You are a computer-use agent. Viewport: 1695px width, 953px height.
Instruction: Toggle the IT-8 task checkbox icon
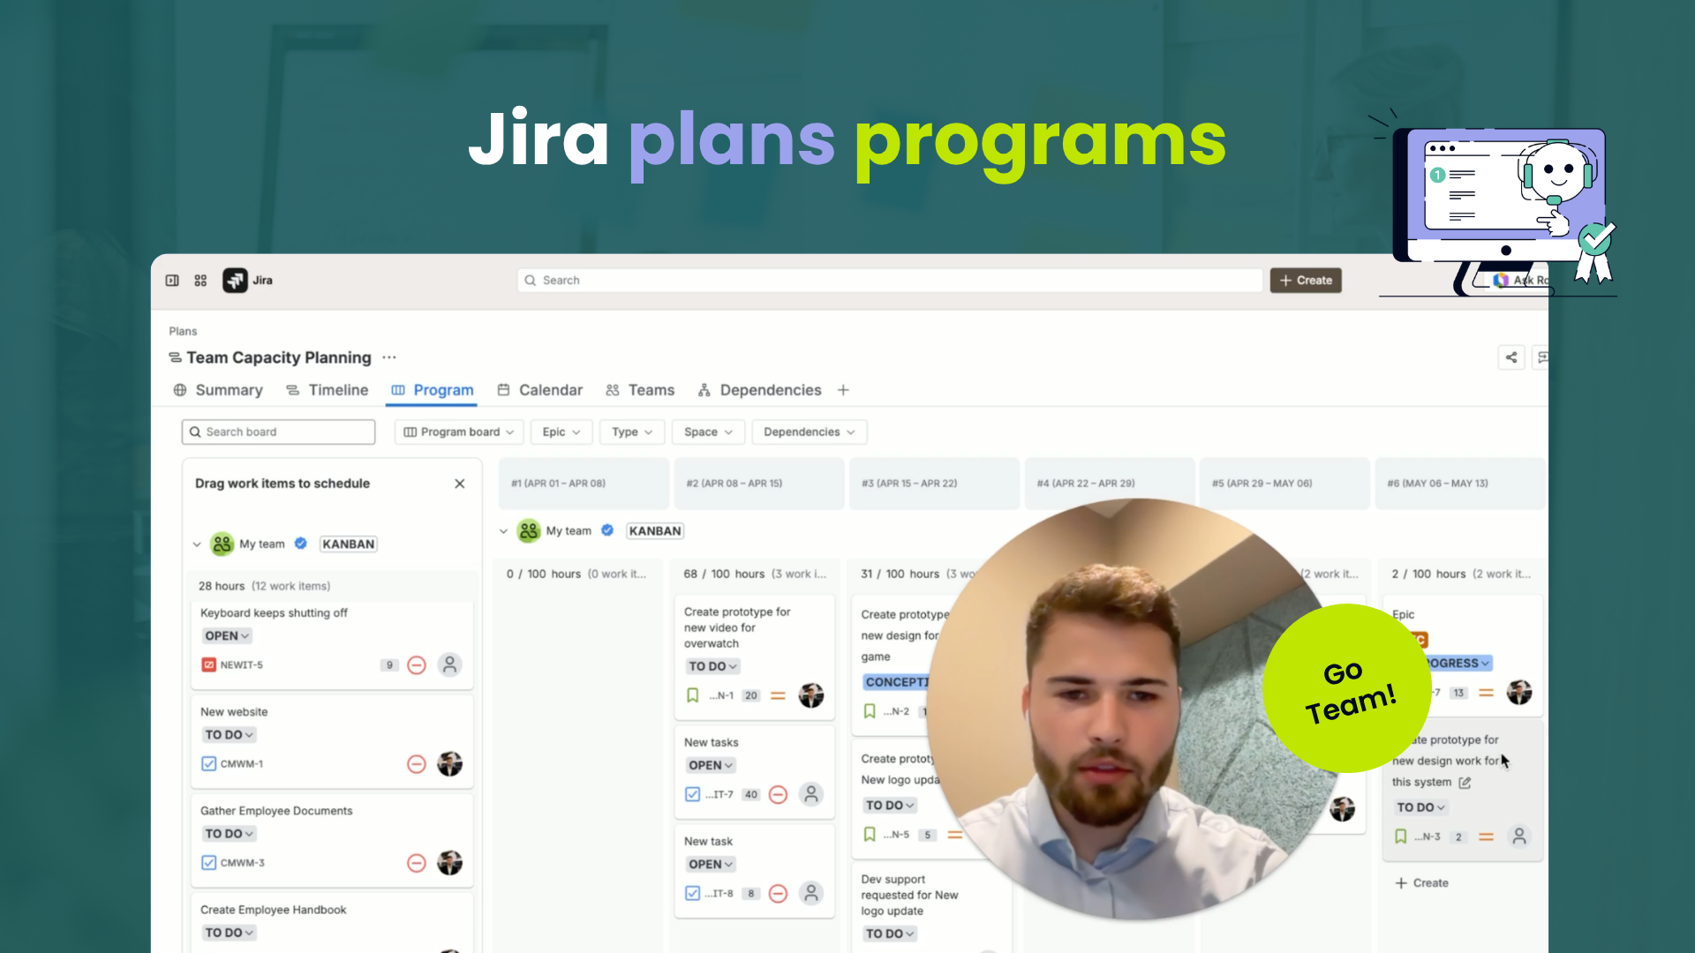(693, 893)
